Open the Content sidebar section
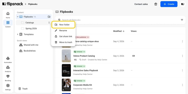 coord(8,24)
